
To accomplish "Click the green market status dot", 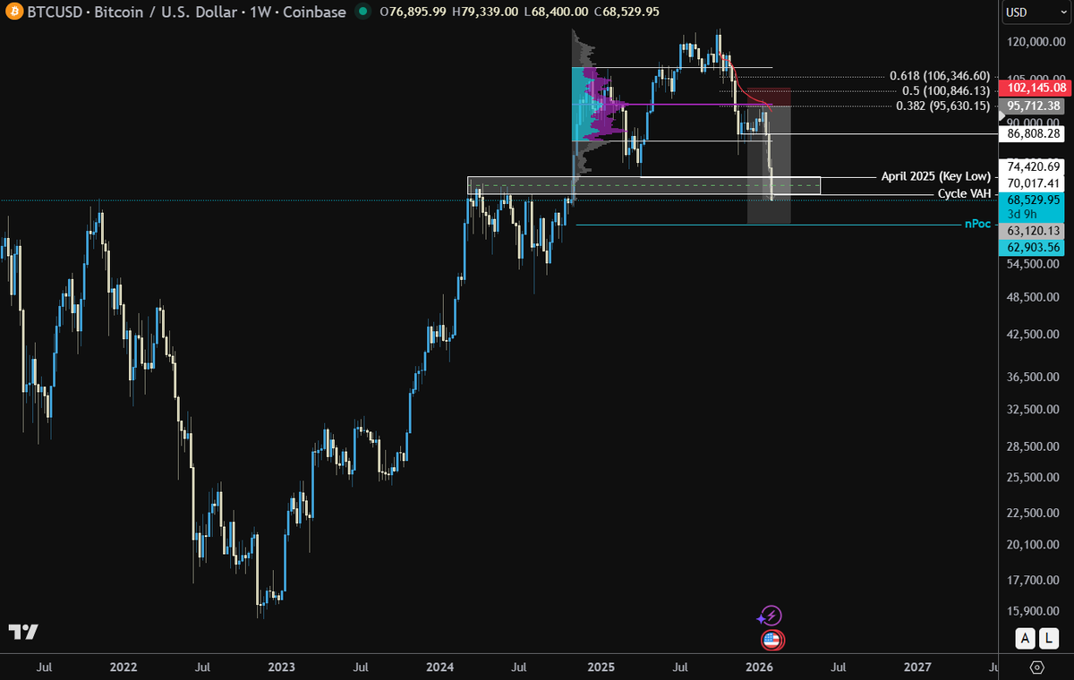I will [362, 13].
